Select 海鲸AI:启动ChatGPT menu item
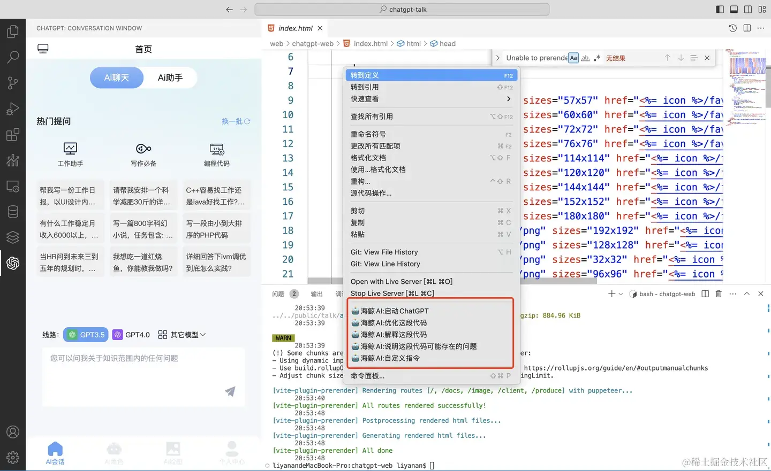The image size is (771, 471). [x=432, y=311]
